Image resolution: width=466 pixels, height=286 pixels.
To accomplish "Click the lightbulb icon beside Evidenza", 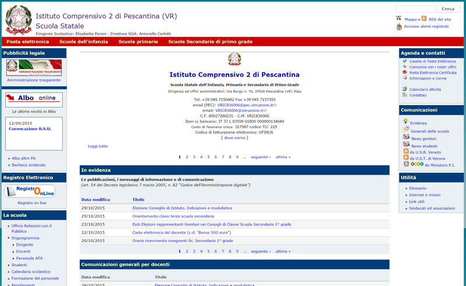I will click(x=406, y=121).
